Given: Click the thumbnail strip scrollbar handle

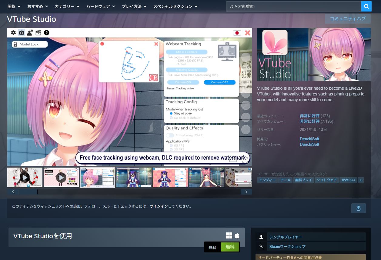Looking at the screenshot, I should pyautogui.click(x=28, y=192).
